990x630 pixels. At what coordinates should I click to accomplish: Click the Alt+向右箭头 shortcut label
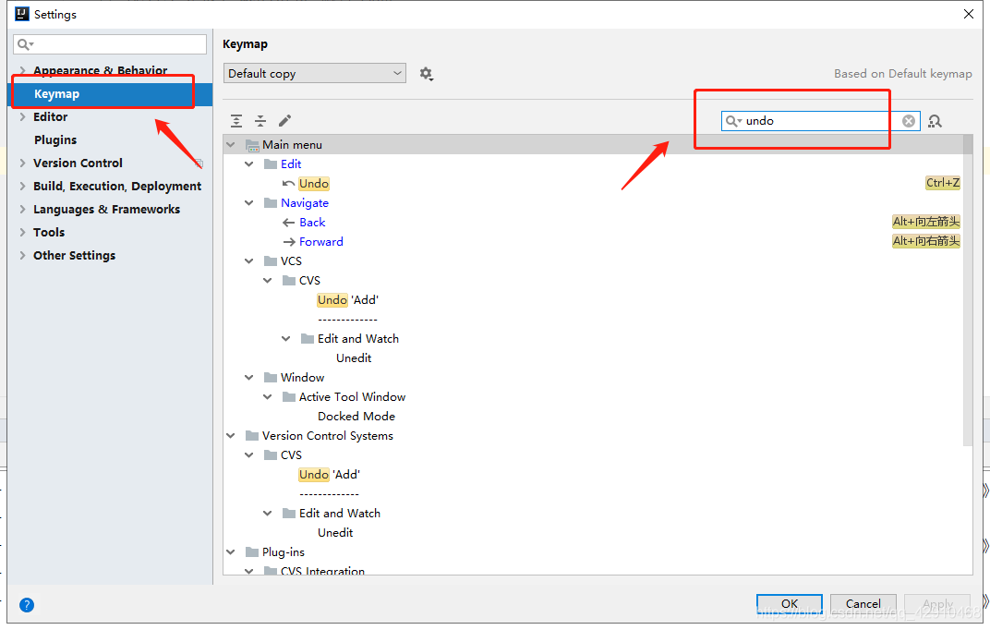[926, 241]
